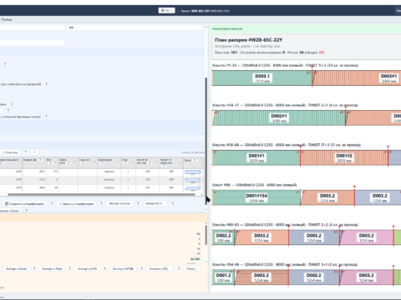Click red cut marker between D001#1 and D001#2

300,156
